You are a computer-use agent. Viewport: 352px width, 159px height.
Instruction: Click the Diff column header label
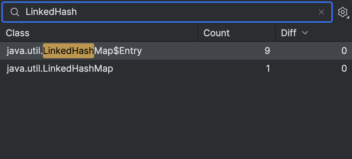(289, 33)
